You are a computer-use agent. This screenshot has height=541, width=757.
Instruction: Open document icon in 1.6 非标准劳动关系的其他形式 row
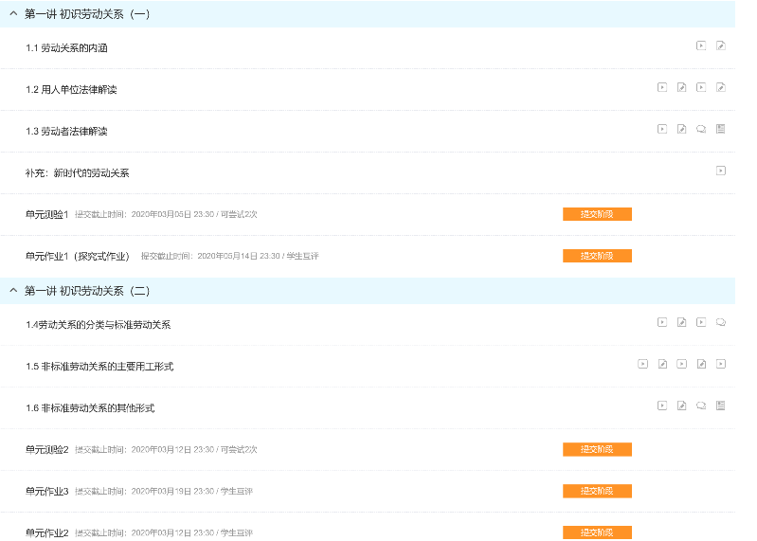coord(721,406)
